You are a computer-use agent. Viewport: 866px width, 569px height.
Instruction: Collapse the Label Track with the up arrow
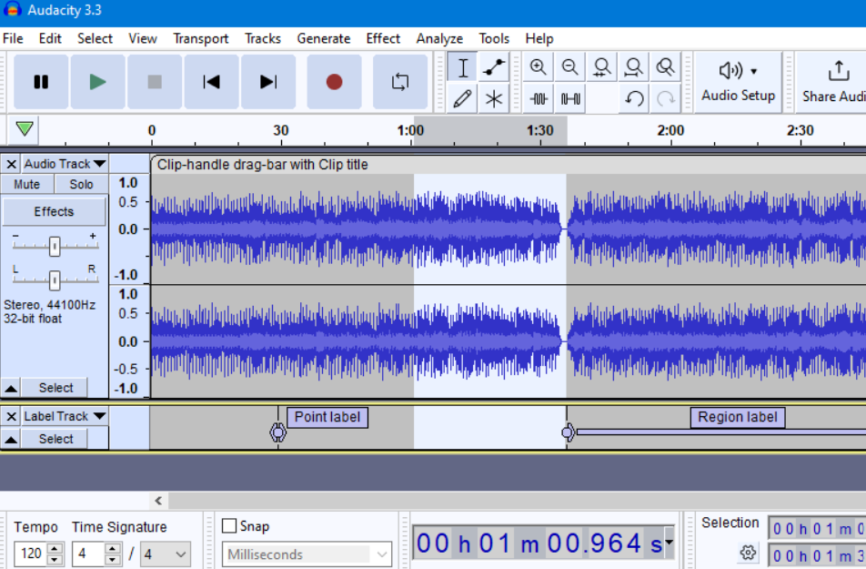pos(11,439)
